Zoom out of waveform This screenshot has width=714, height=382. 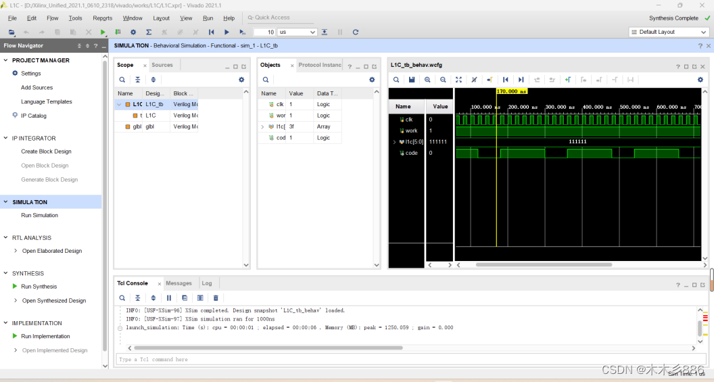click(443, 80)
